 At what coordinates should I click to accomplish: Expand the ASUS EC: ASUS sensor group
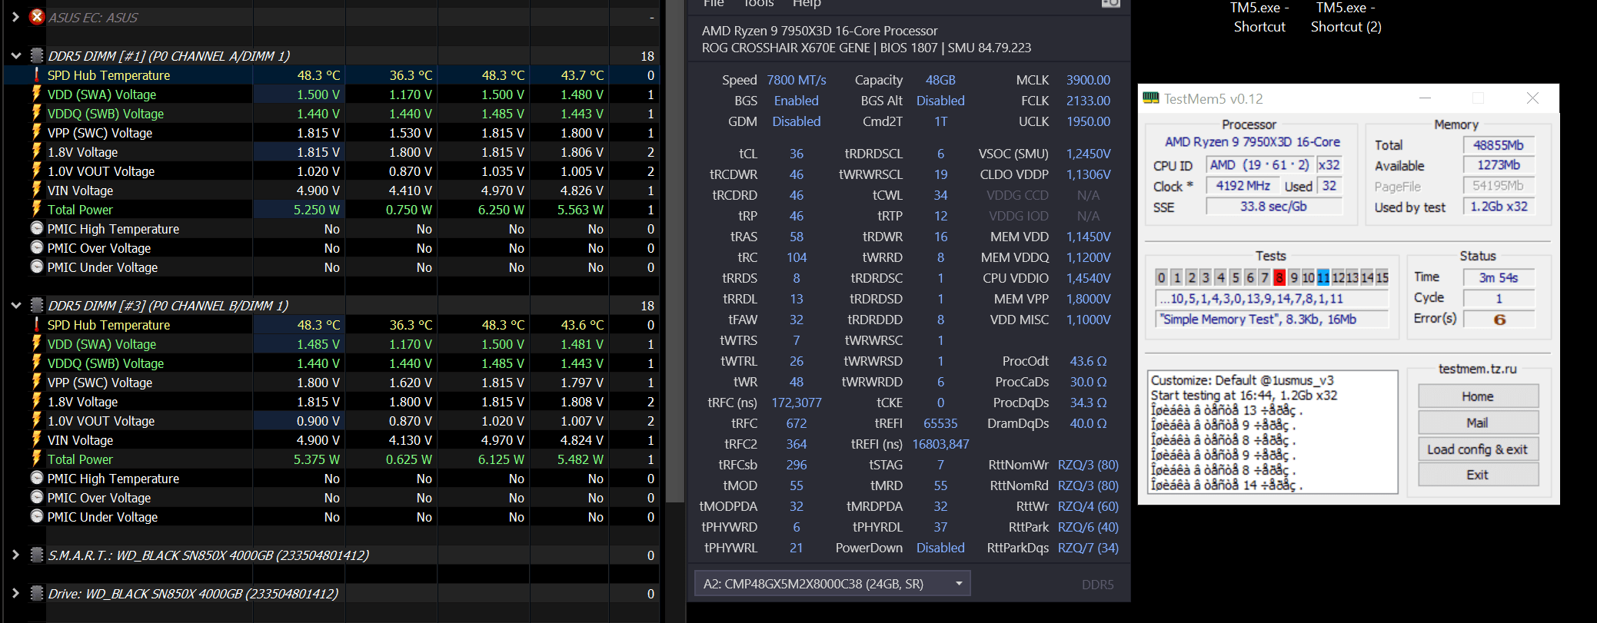click(15, 17)
